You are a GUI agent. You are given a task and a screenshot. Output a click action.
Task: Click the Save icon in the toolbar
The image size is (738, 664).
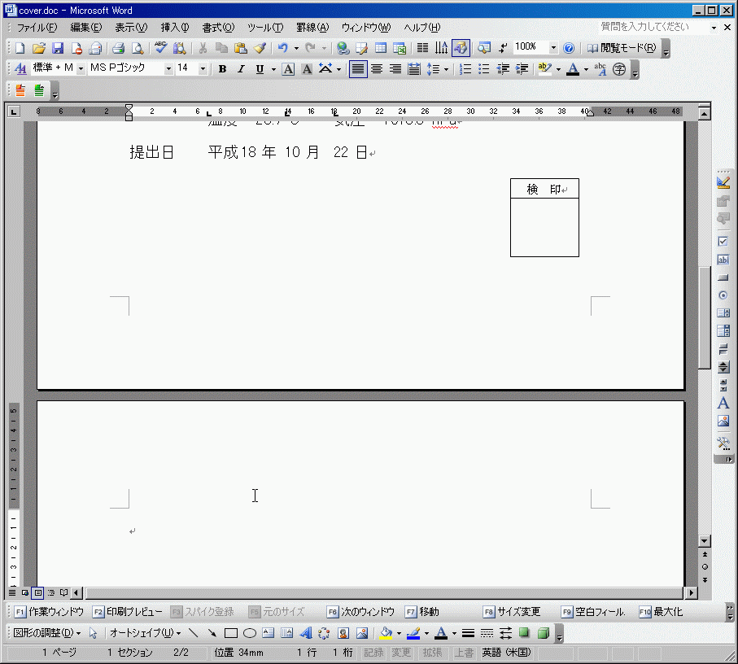pyautogui.click(x=58, y=48)
